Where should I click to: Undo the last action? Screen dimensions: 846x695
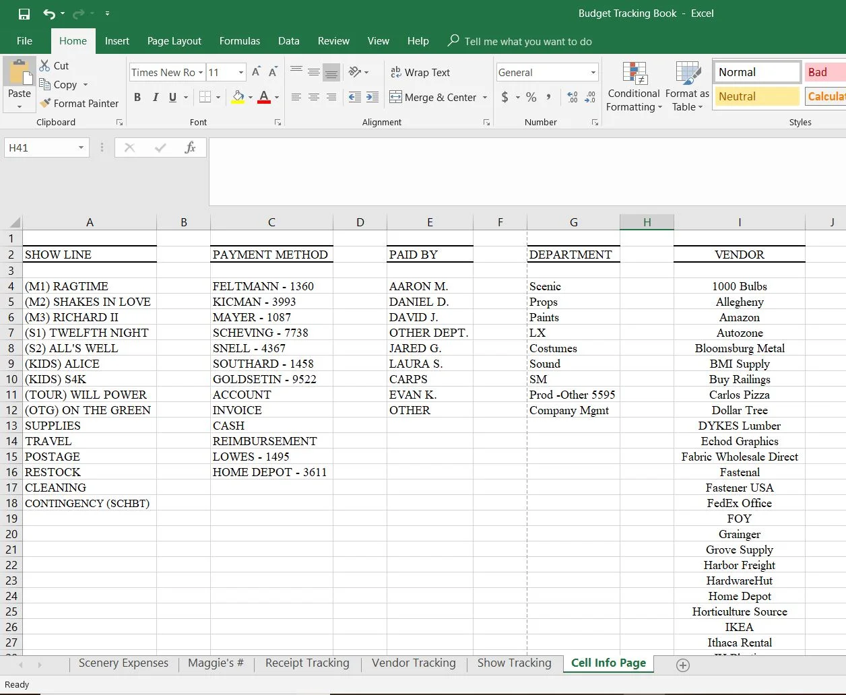pos(49,13)
